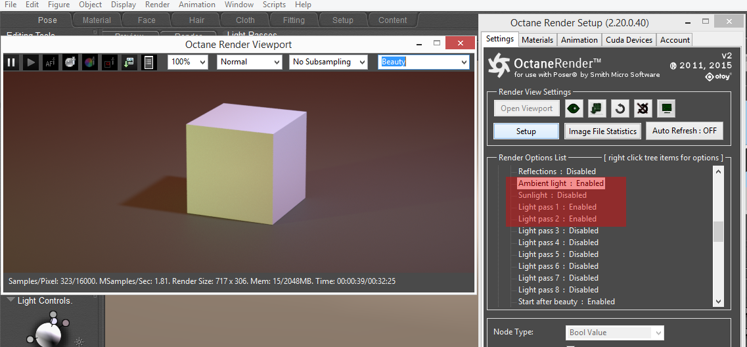Viewport: 747px width, 347px height.
Task: Toggle Auto Refresh : OFF button
Action: [x=684, y=131]
